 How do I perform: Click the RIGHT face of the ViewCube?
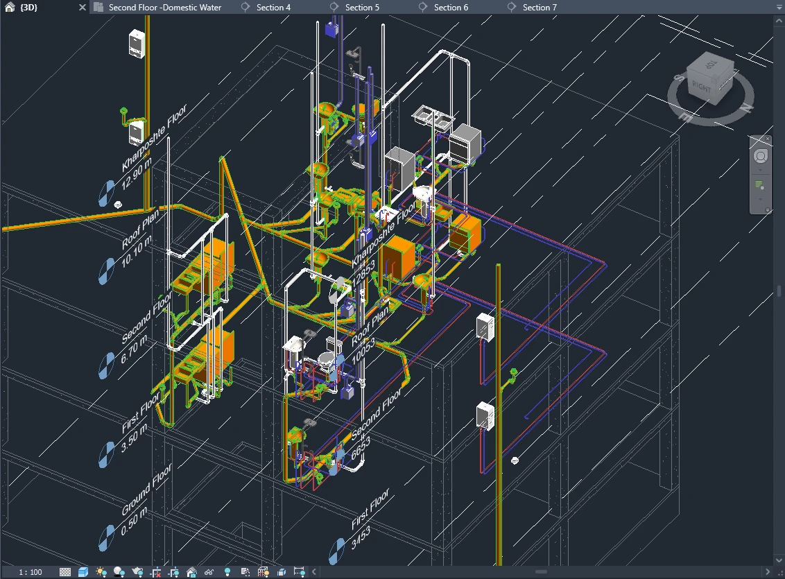(x=701, y=89)
